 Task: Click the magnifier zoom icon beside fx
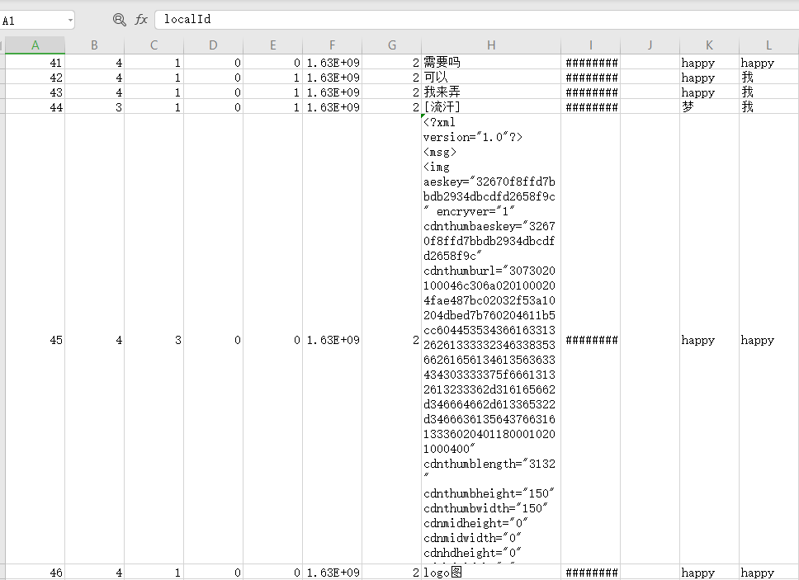click(x=120, y=20)
